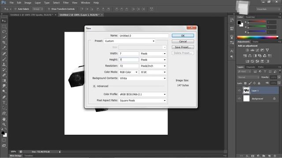Switch to the Swatches tab
The height and width of the screenshot is (158, 282).
250,17
